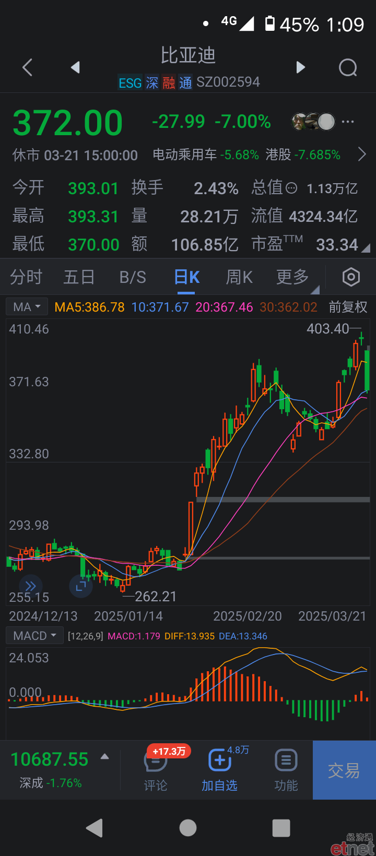Tap DIFF:13.935 value
The height and width of the screenshot is (856, 376).
(190, 636)
